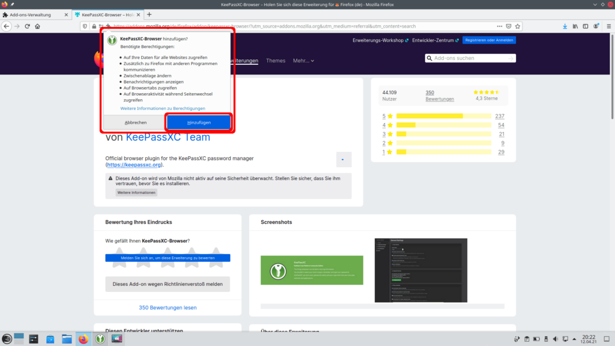Click the page vertical scrollbar

click(613, 76)
